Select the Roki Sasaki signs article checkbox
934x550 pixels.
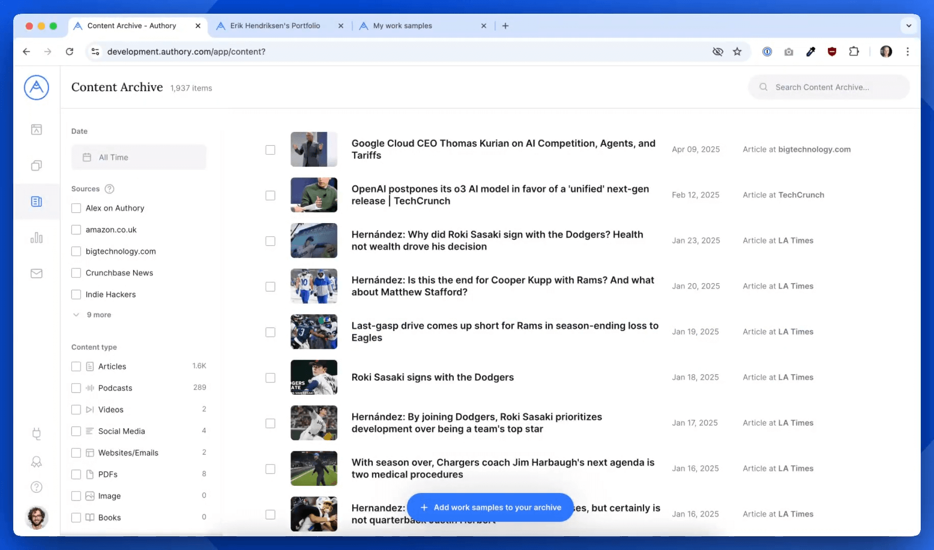point(270,378)
